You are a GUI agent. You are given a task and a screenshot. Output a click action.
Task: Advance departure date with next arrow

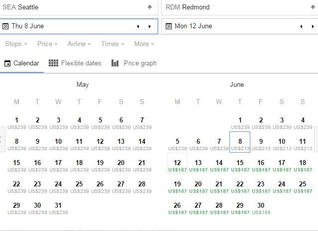(150, 26)
